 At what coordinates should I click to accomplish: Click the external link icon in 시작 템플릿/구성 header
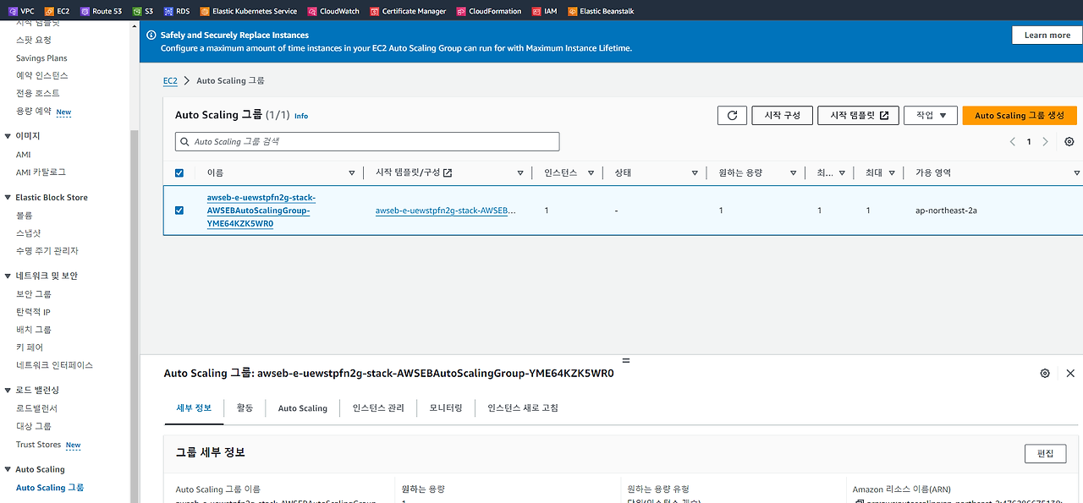tap(448, 172)
